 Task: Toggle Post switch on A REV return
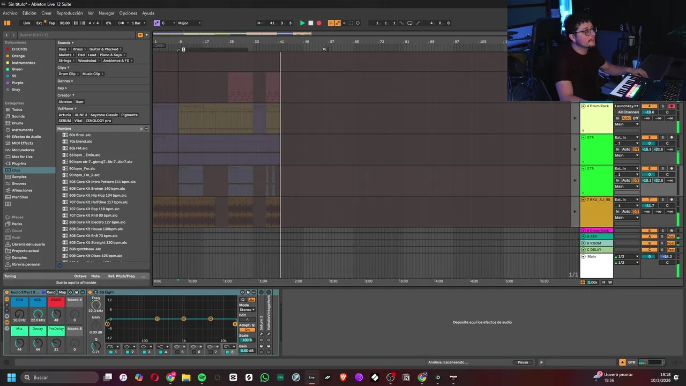pos(671,236)
